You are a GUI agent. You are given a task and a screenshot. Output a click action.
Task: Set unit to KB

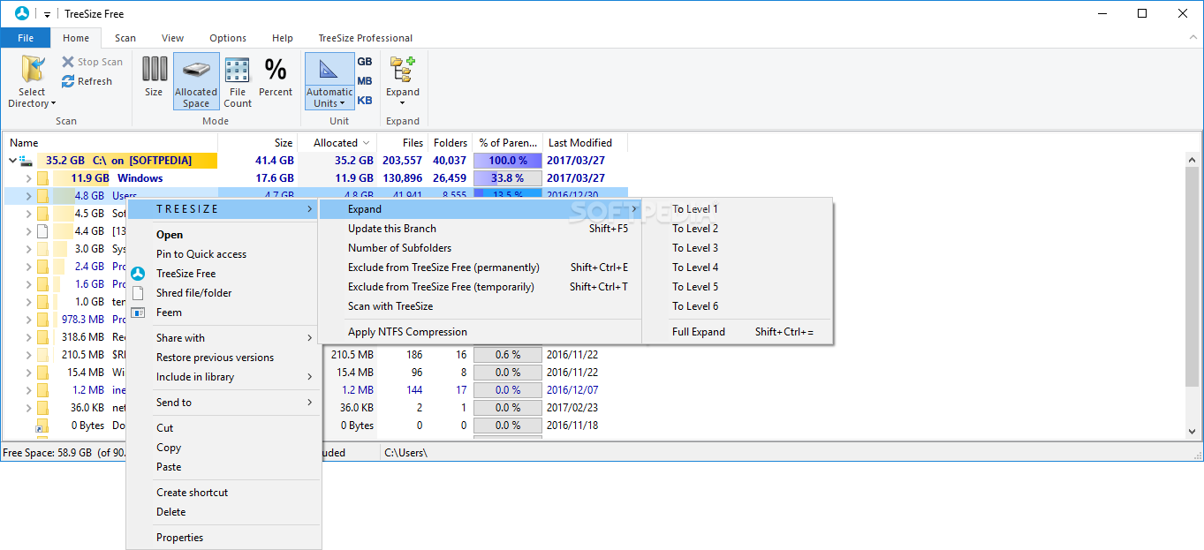point(365,101)
